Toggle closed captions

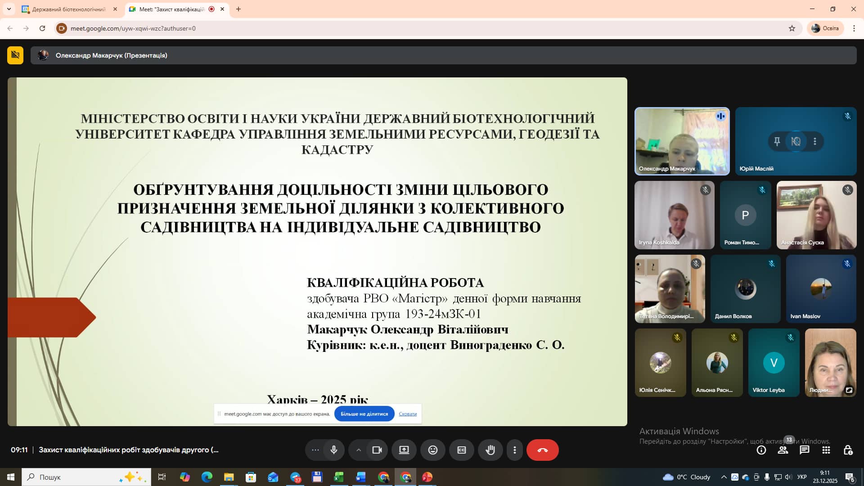[x=461, y=450]
